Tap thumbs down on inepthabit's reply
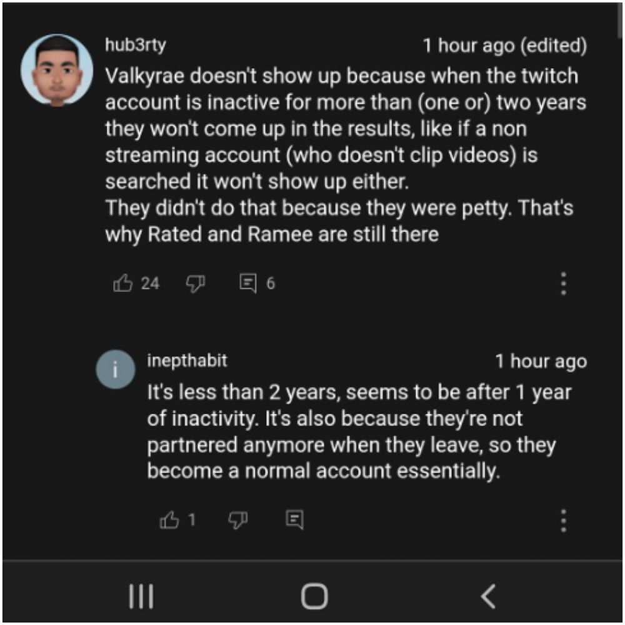Screen dimensions: 625x625 point(237,519)
